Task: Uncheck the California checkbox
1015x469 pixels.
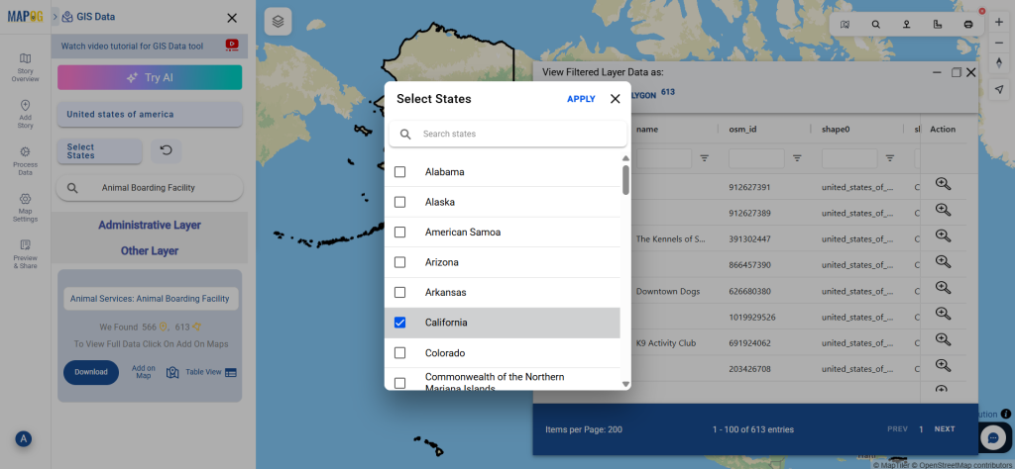Action: point(400,323)
